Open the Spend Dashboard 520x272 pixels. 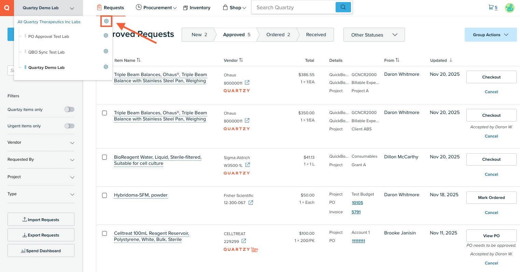click(41, 250)
